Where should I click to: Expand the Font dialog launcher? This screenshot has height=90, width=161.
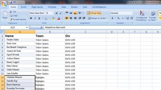pyautogui.click(x=62, y=23)
